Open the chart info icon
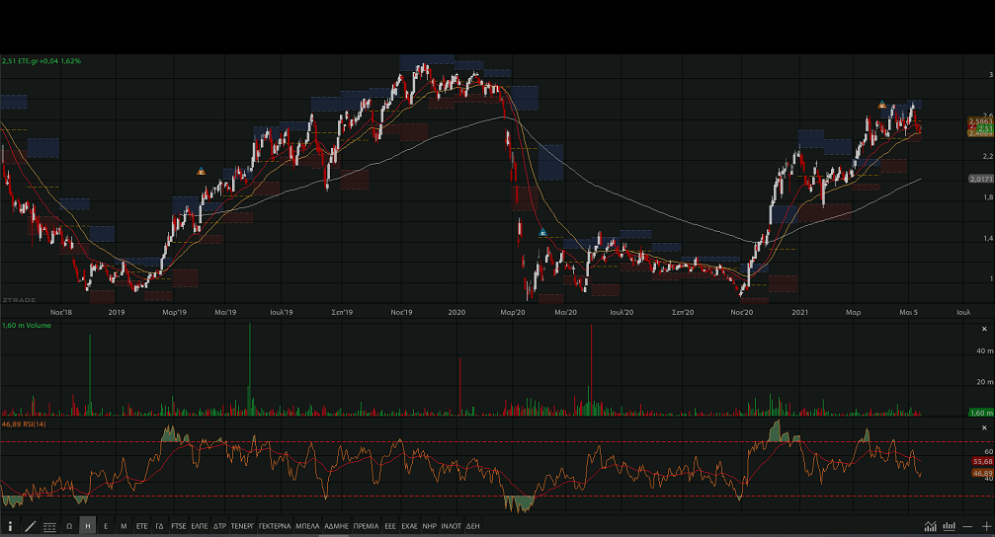This screenshot has height=537, width=995. pos(10,527)
